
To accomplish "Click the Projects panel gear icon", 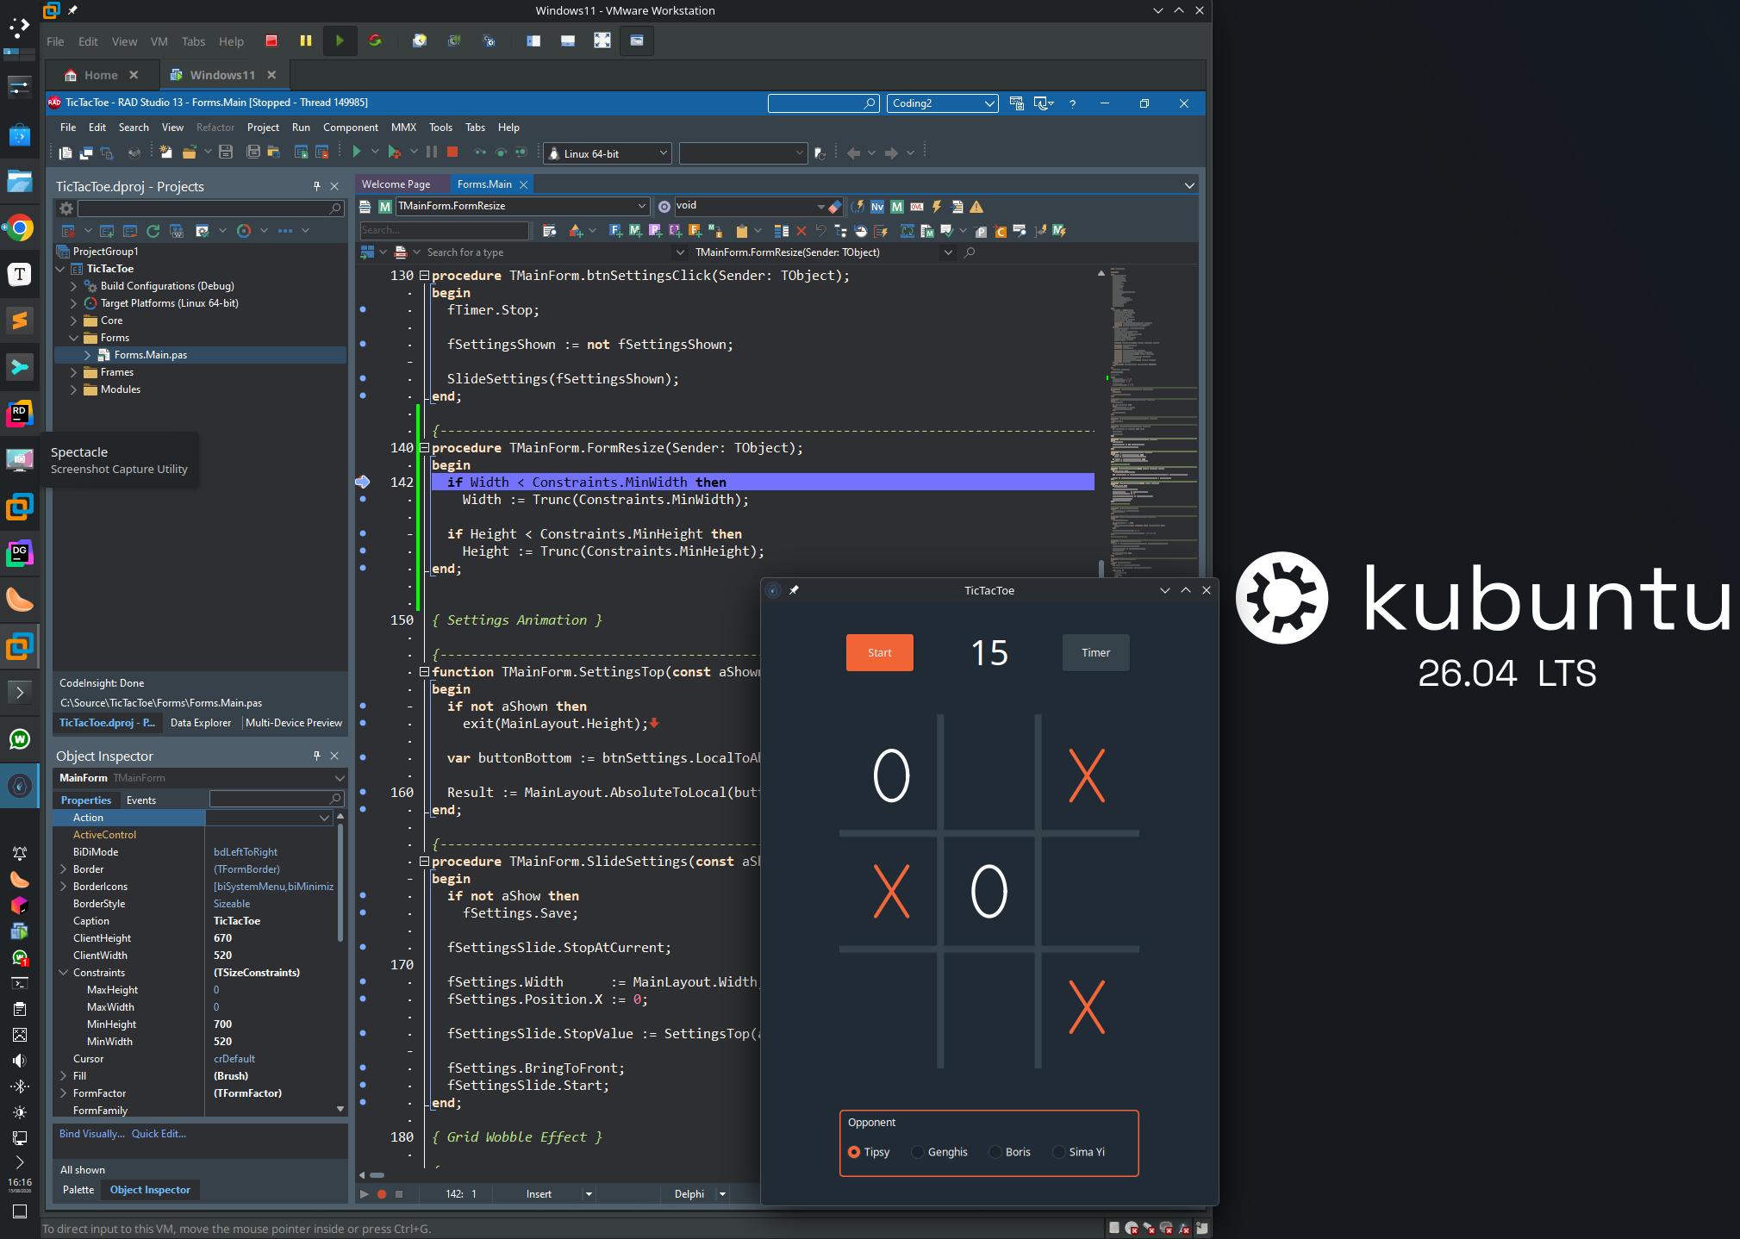I will tap(66, 209).
